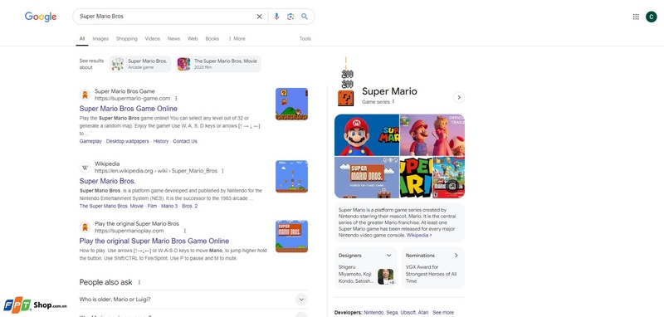Open the Google account avatar
The image size is (664, 317).
[x=651, y=17]
